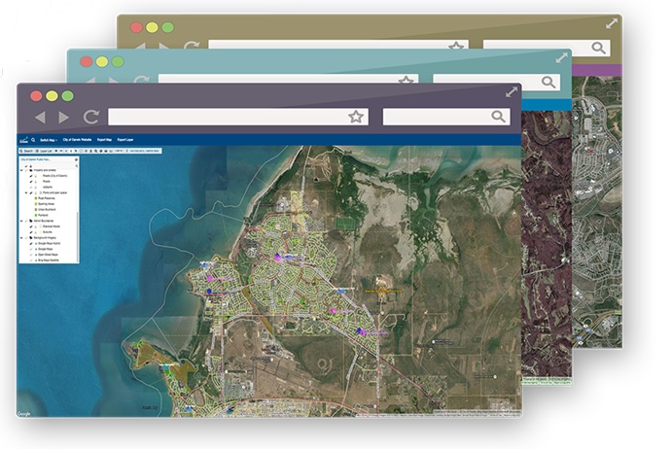The image size is (672, 449).
Task: Open the Switch Map dropdown
Action: [x=49, y=140]
